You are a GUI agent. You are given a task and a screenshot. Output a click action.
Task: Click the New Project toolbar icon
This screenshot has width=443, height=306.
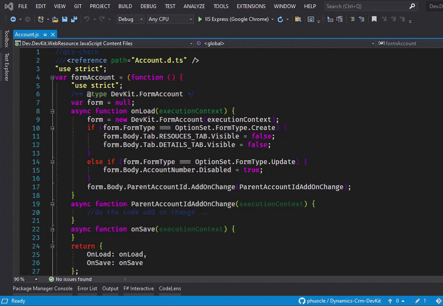[x=41, y=19]
